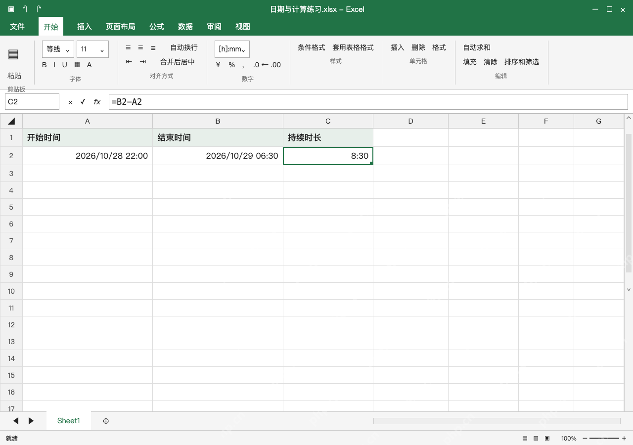
Task: Decrease indent in alignment group
Action: [x=129, y=62]
